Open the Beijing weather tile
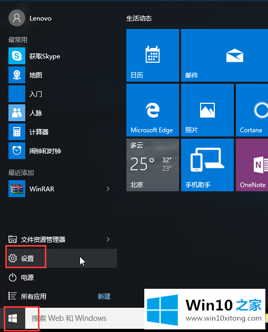The width and height of the screenshot is (268, 332). click(x=153, y=165)
